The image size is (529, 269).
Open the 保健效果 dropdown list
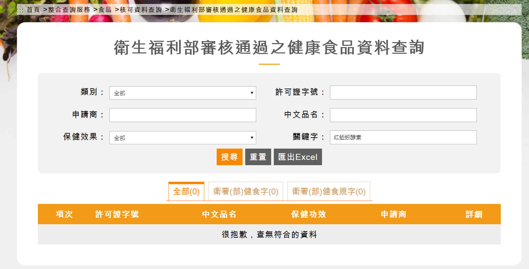click(182, 138)
